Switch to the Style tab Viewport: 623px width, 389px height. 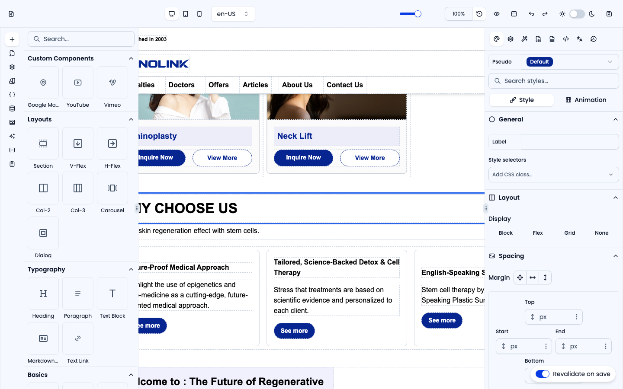[x=522, y=100]
